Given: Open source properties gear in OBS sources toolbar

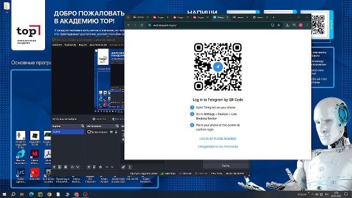Looking at the screenshot, I should point(100,167).
